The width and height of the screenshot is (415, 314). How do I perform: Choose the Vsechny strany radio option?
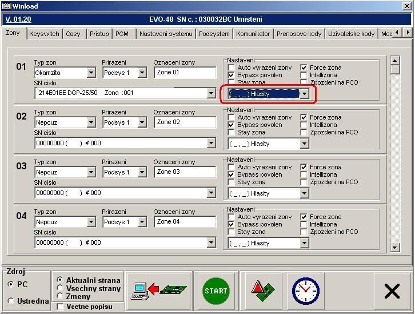point(60,288)
